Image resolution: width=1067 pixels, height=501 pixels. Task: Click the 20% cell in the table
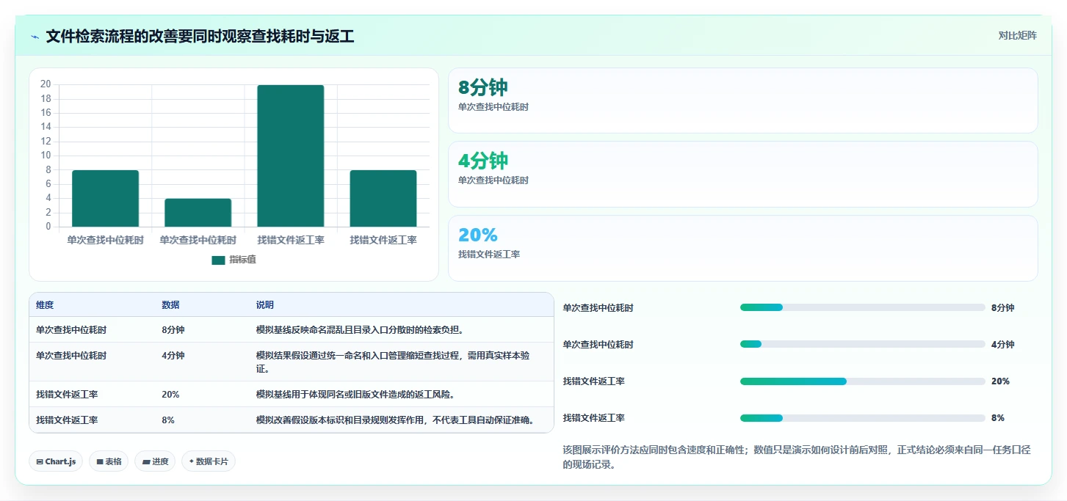tap(170, 395)
